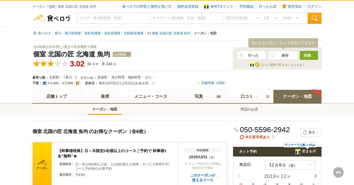Click the scroll-to-top round arrow button

pyautogui.click(x=338, y=172)
